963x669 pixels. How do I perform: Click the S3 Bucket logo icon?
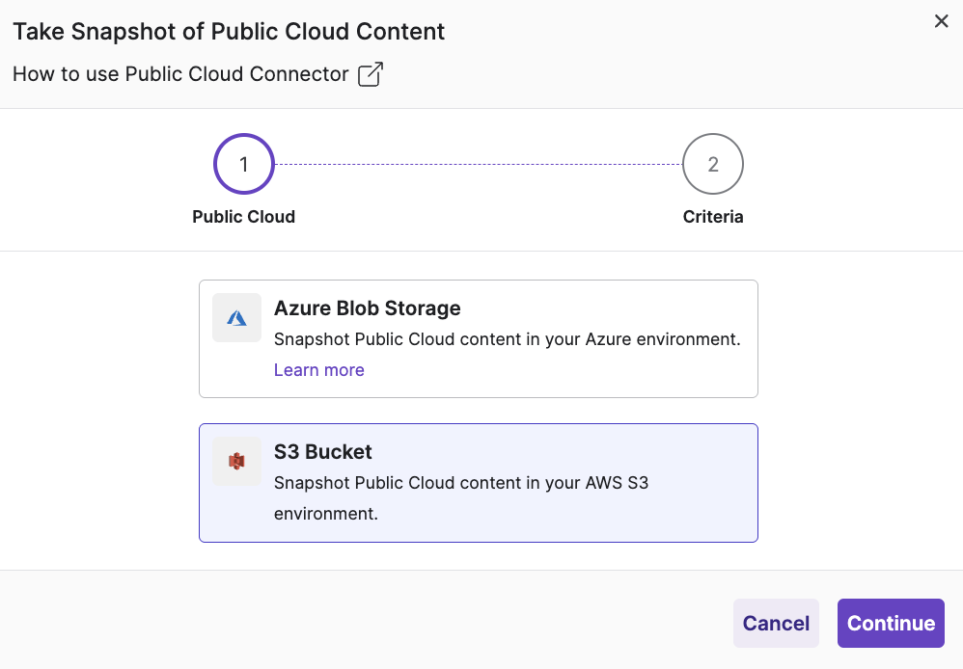(236, 461)
